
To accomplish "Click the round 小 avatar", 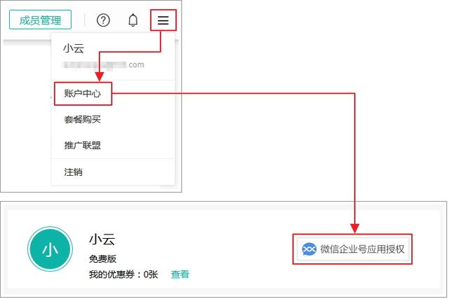I will pos(50,249).
